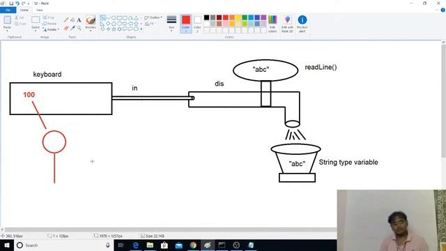Image resolution: width=446 pixels, height=251 pixels.
Task: Click the Save icon in title bar
Action: click(11, 3)
